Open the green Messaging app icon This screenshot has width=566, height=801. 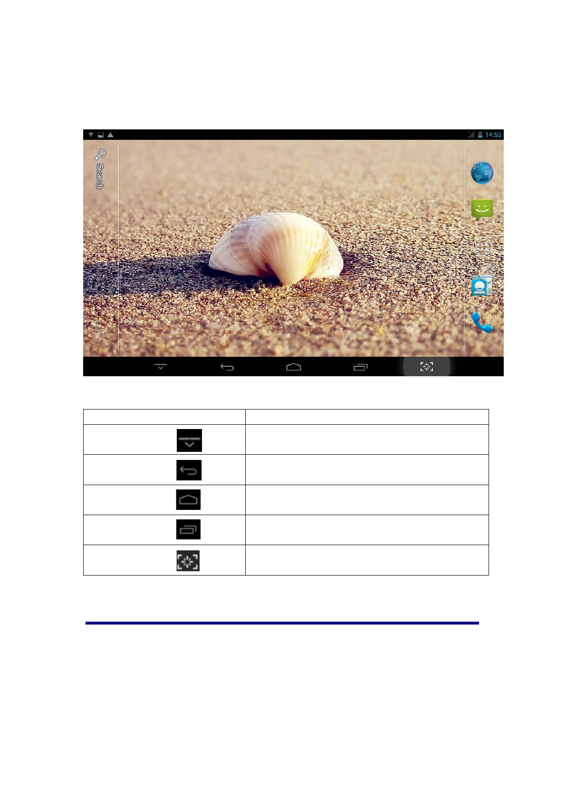pyautogui.click(x=481, y=209)
